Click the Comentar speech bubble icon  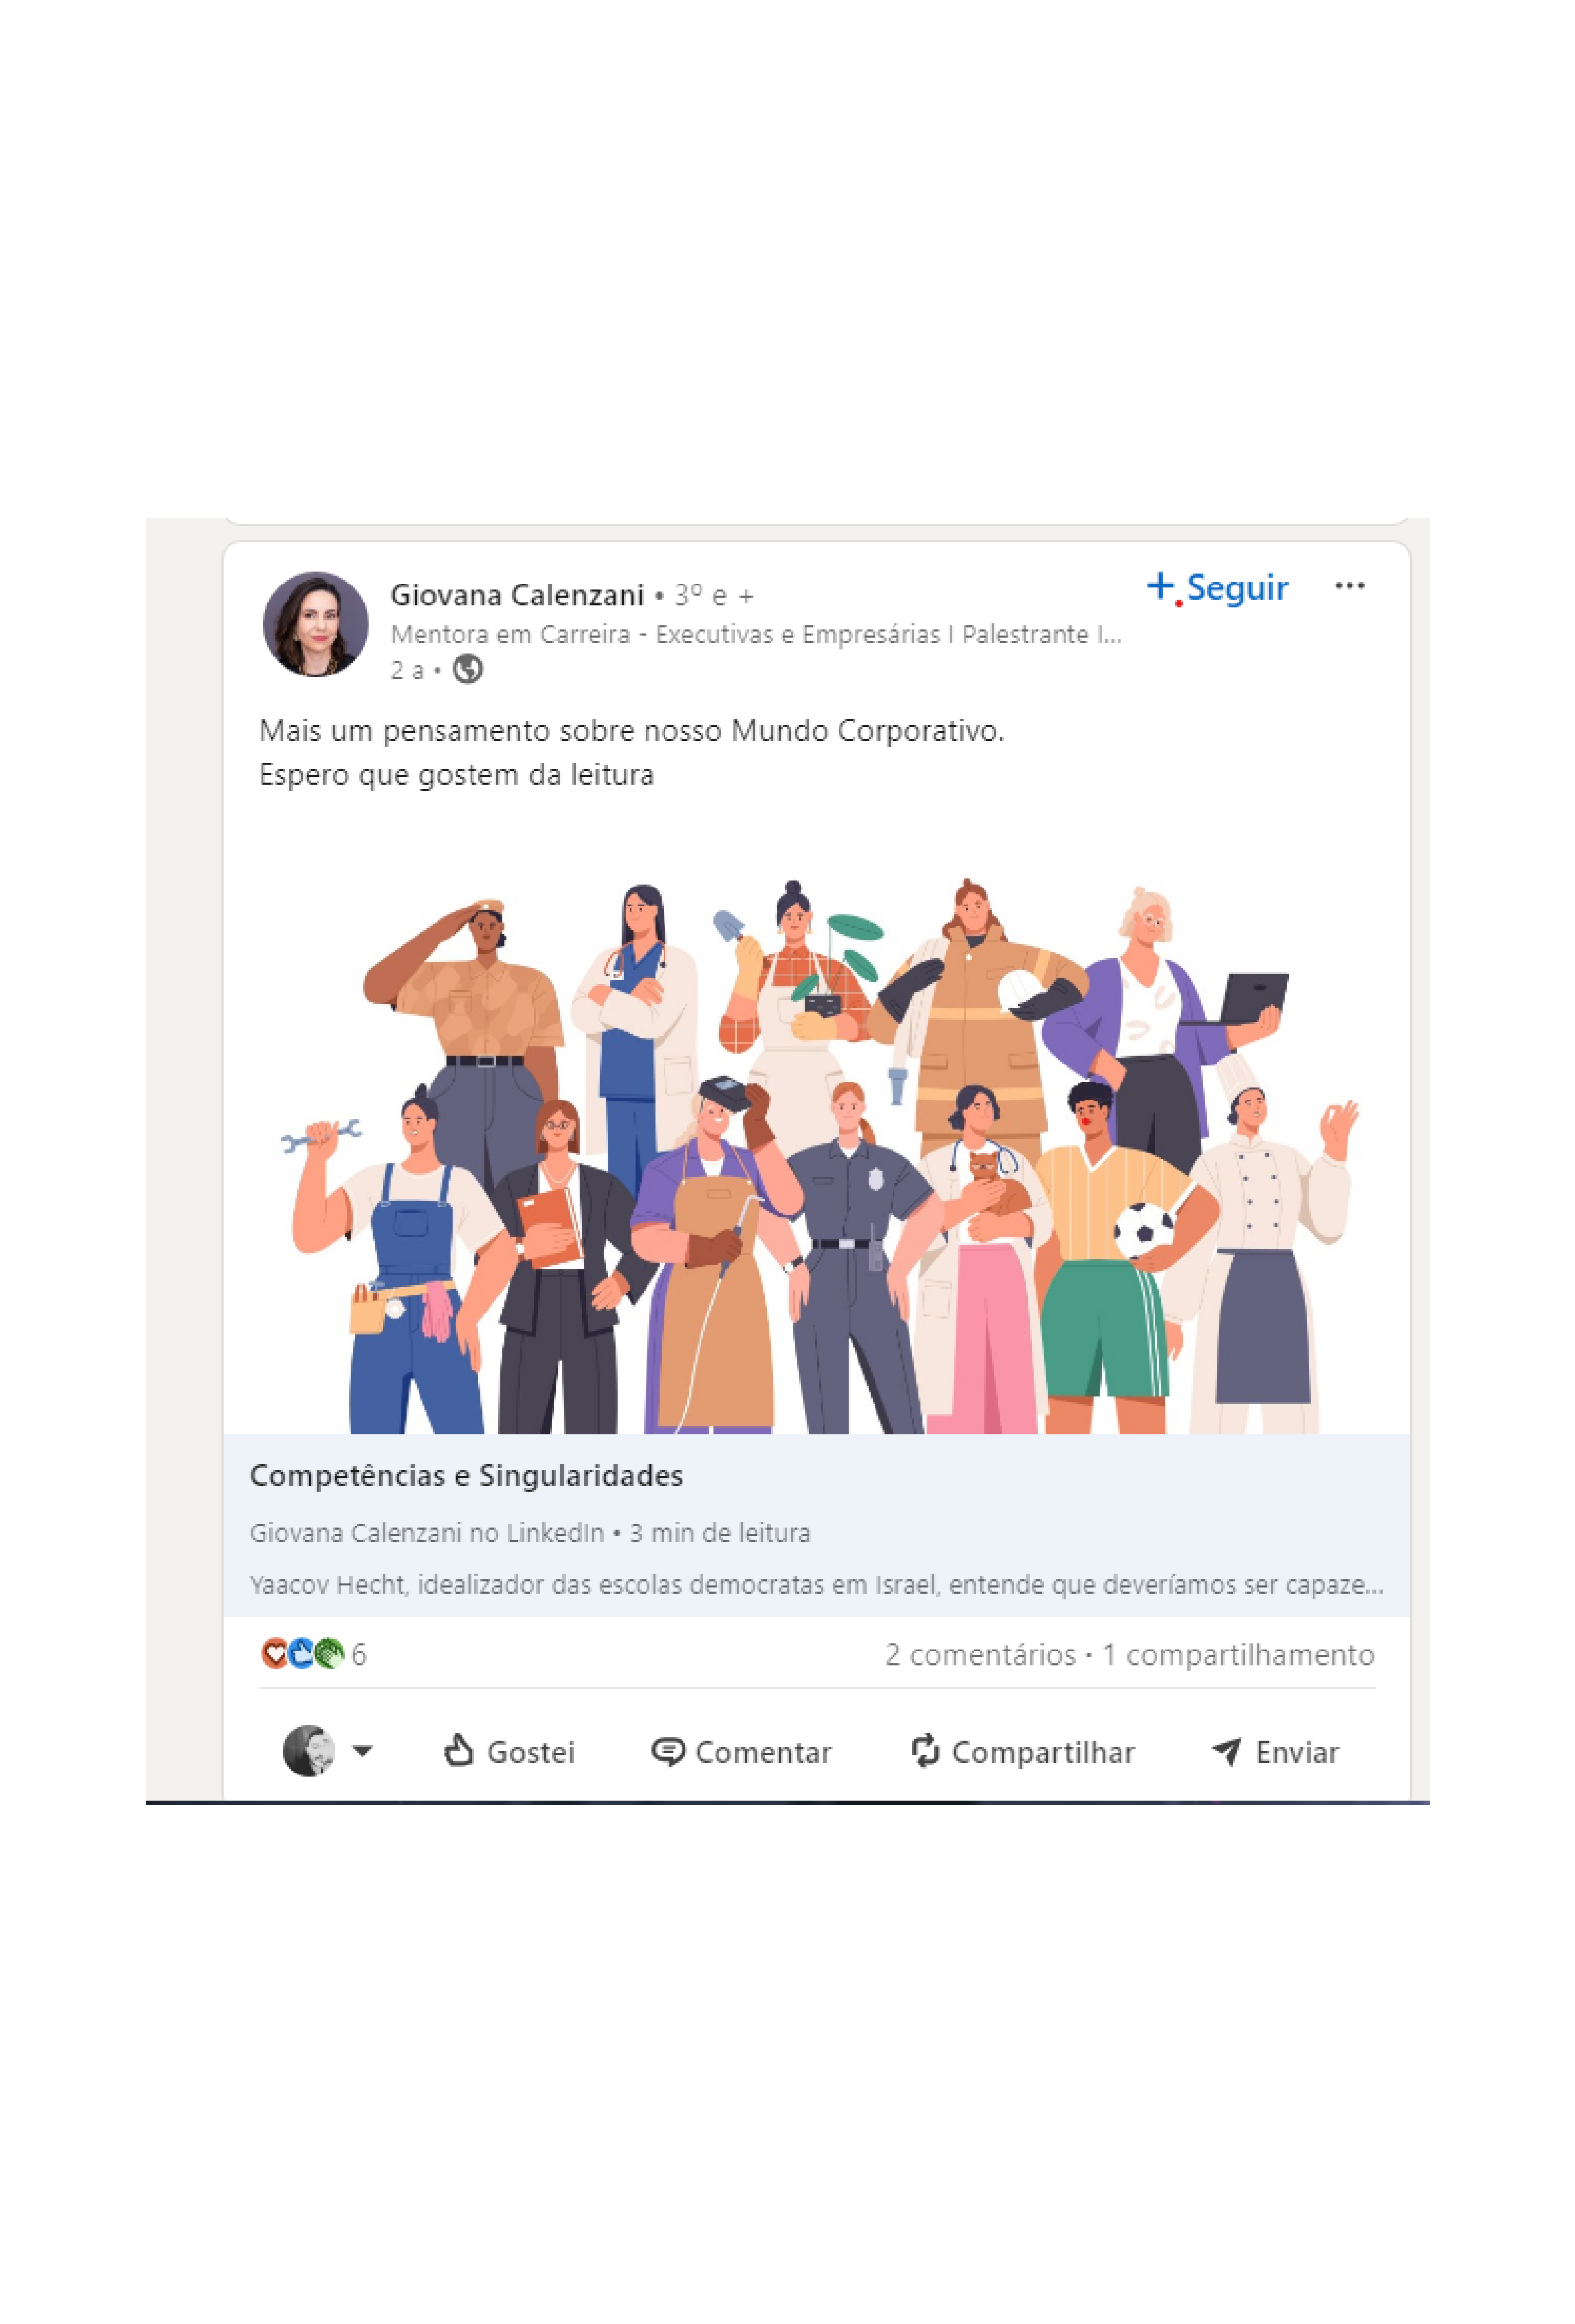coord(667,1751)
